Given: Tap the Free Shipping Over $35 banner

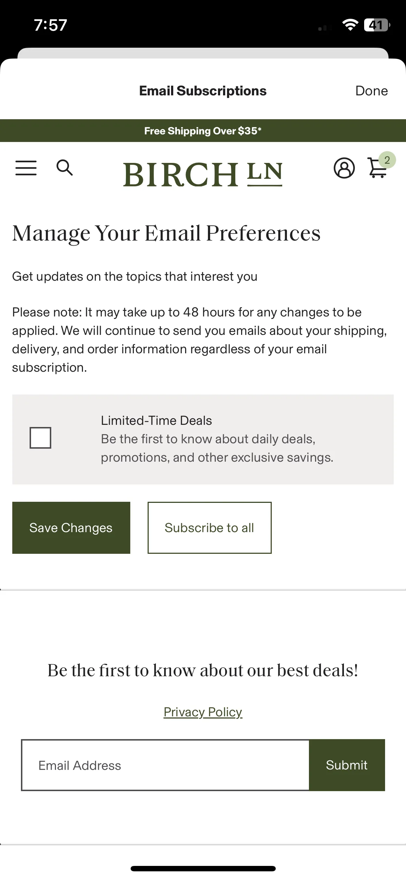Looking at the screenshot, I should 203,131.
